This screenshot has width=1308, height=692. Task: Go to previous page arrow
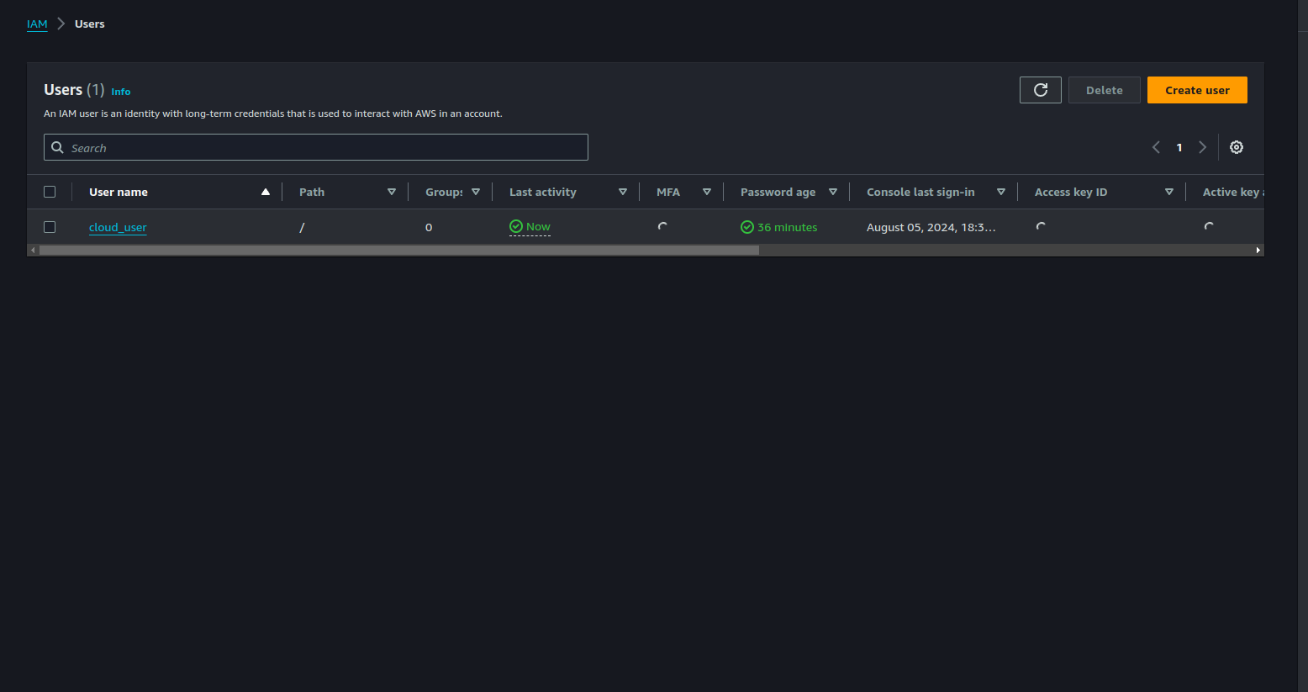pyautogui.click(x=1156, y=147)
